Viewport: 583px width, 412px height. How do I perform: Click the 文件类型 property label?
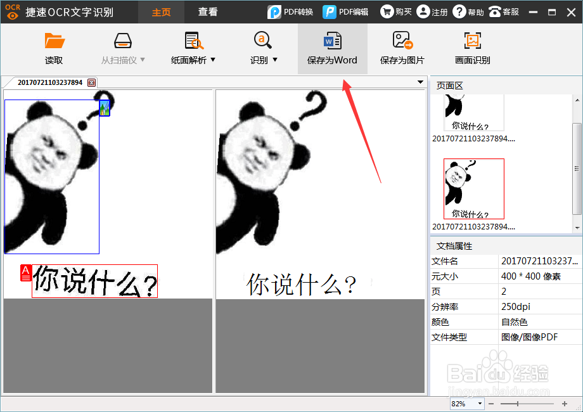(x=449, y=337)
